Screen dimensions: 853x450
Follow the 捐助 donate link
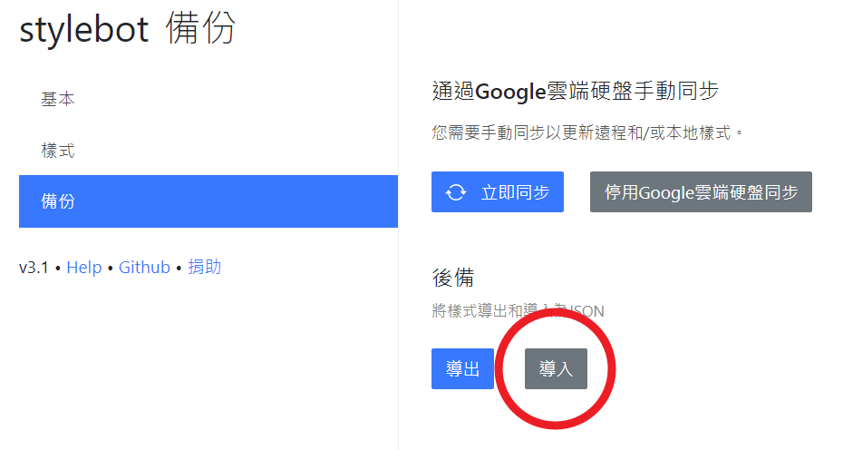[x=204, y=267]
